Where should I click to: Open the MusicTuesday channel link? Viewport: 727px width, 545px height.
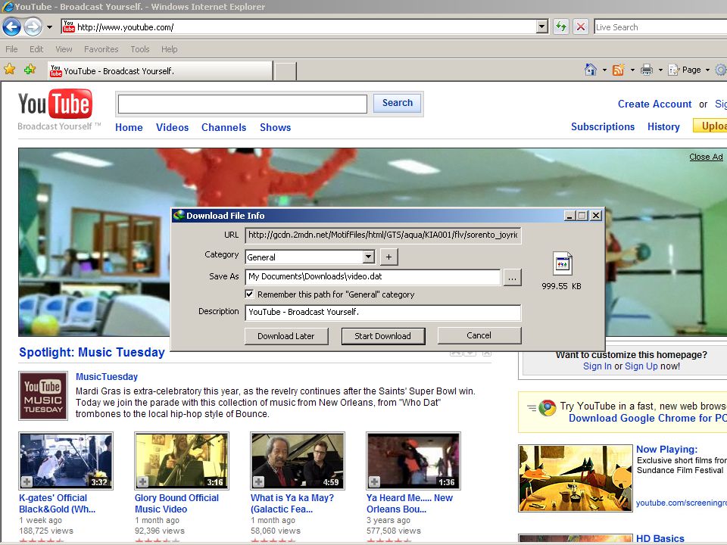click(107, 377)
